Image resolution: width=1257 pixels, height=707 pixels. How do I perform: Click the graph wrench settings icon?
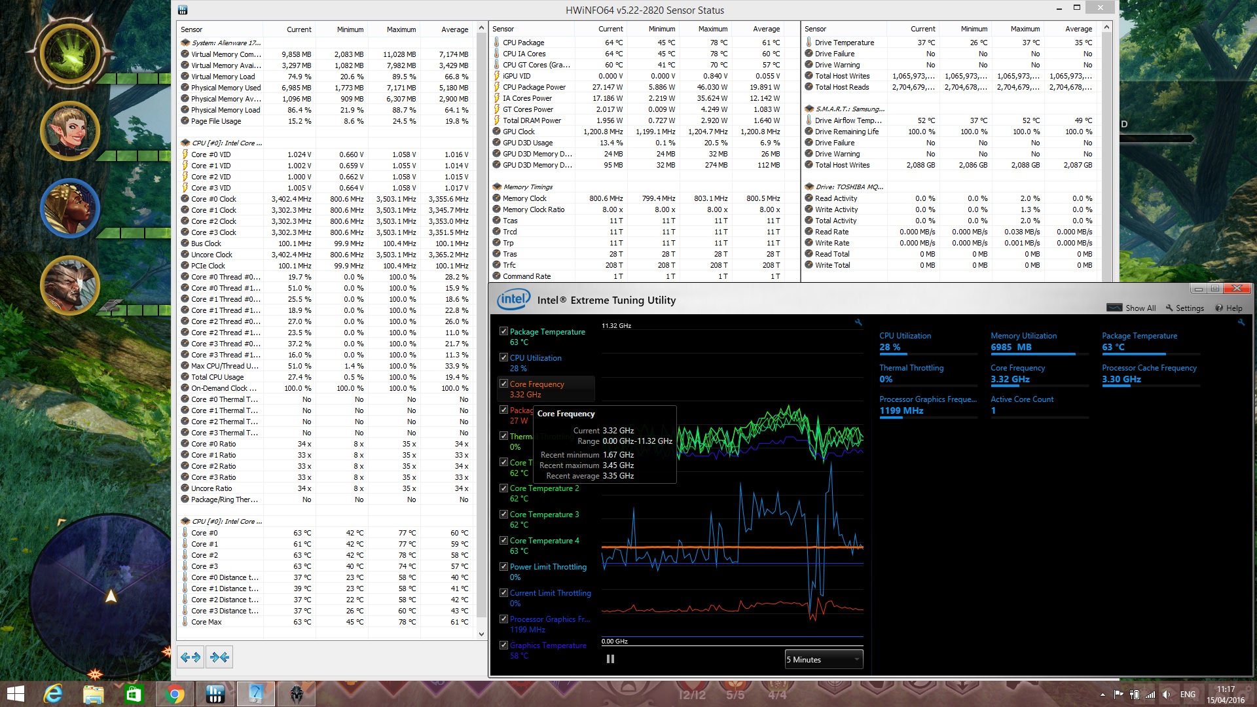tap(858, 322)
